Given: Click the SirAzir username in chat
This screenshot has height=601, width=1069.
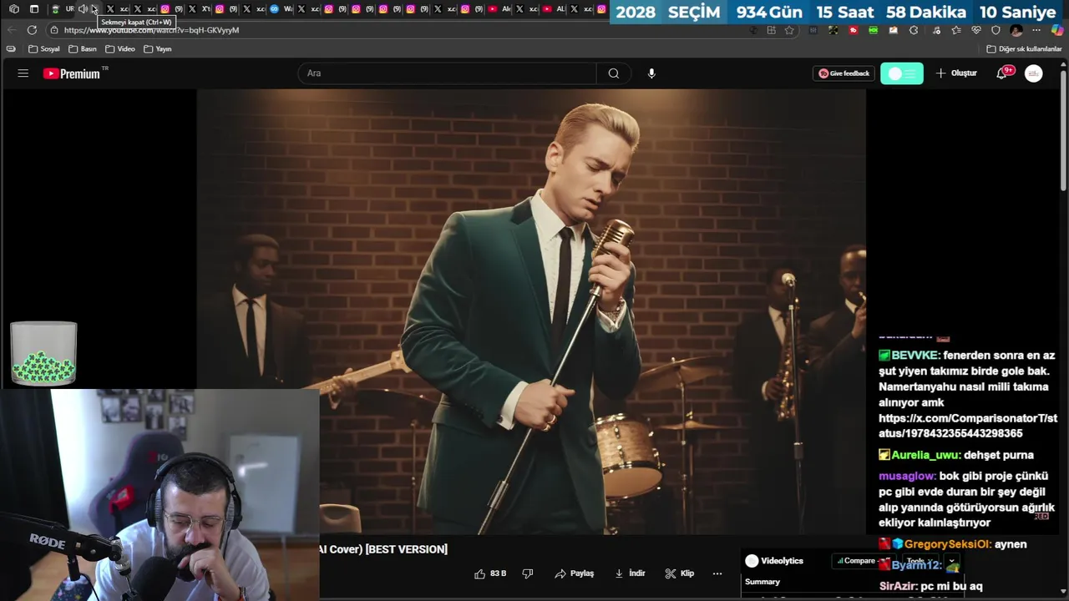Looking at the screenshot, I should tap(898, 587).
